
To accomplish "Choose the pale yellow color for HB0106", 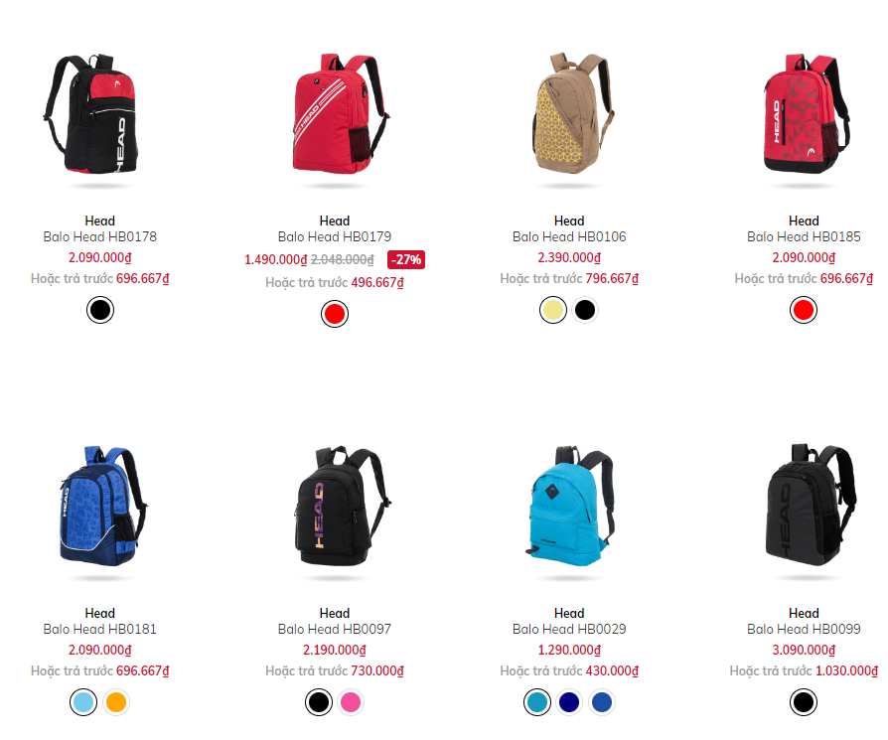I will coord(553,310).
